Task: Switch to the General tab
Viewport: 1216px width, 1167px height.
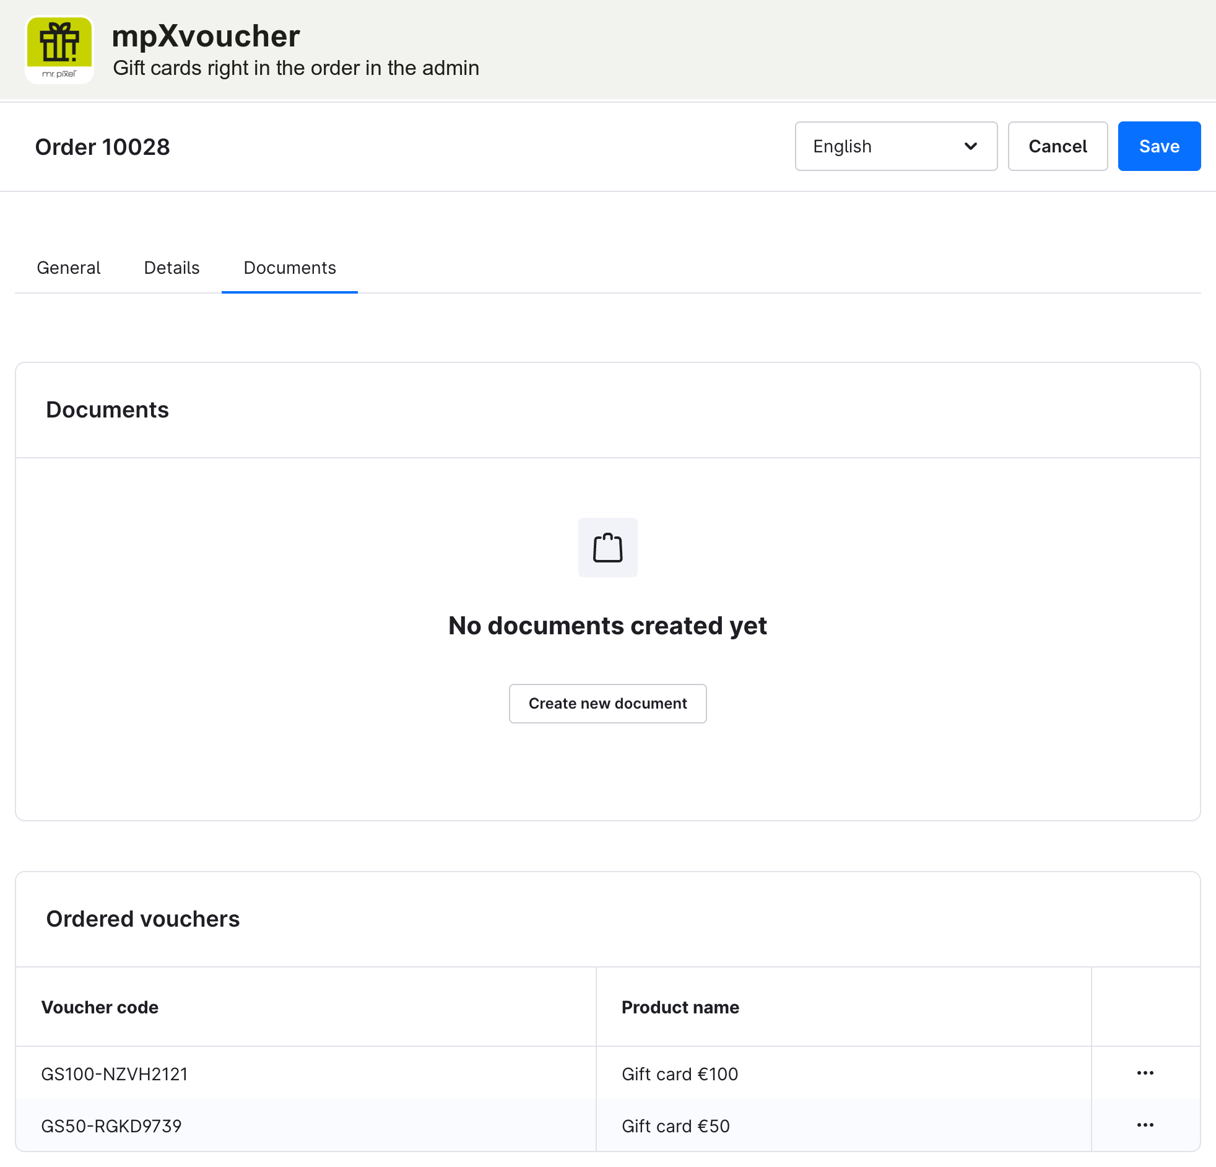Action: 68,268
